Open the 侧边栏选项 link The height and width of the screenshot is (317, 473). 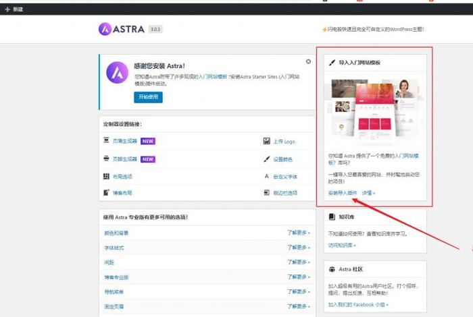285,193
